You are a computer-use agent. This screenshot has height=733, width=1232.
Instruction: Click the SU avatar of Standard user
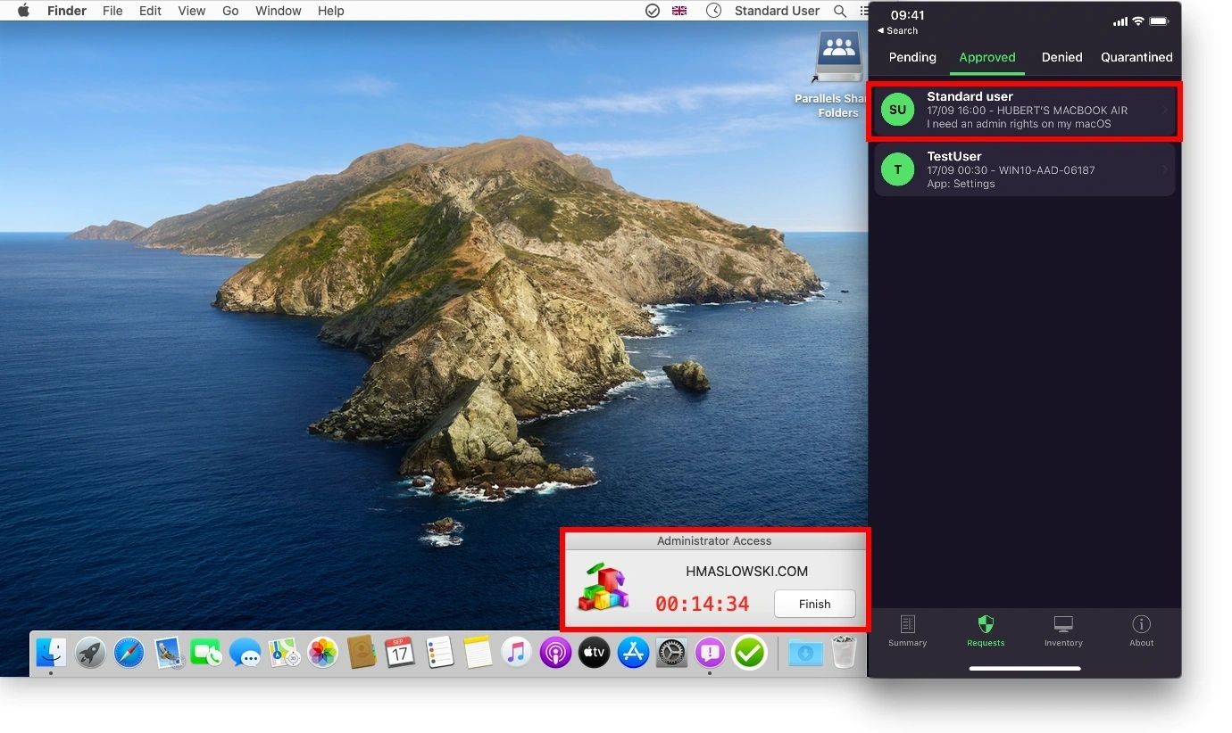[898, 111]
